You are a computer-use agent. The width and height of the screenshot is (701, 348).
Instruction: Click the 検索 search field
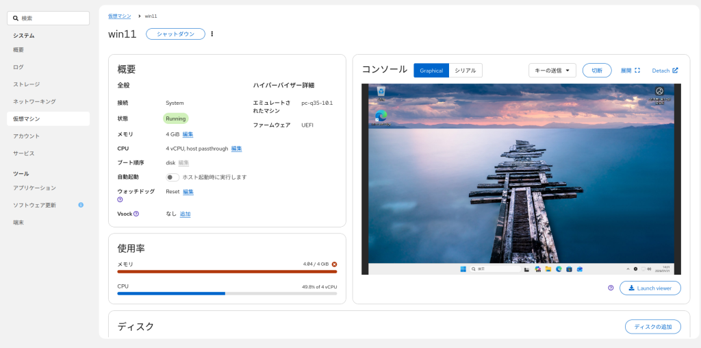[x=48, y=18]
